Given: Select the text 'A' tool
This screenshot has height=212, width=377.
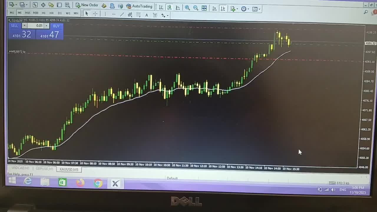Looking at the screenshot, I should pyautogui.click(x=146, y=15).
